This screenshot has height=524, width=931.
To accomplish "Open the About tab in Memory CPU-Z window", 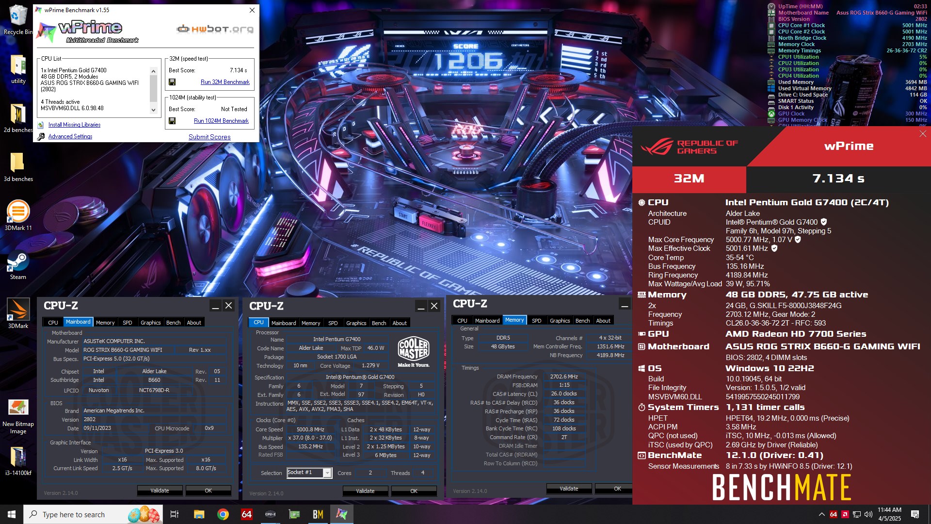I will click(603, 321).
